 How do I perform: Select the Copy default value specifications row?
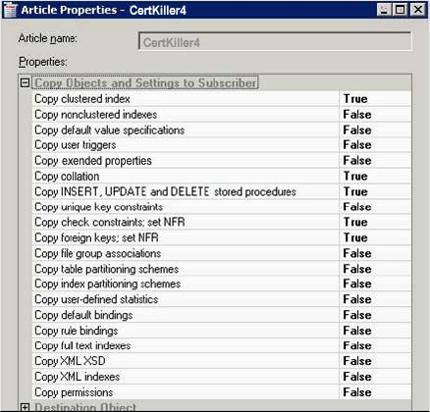point(222,130)
